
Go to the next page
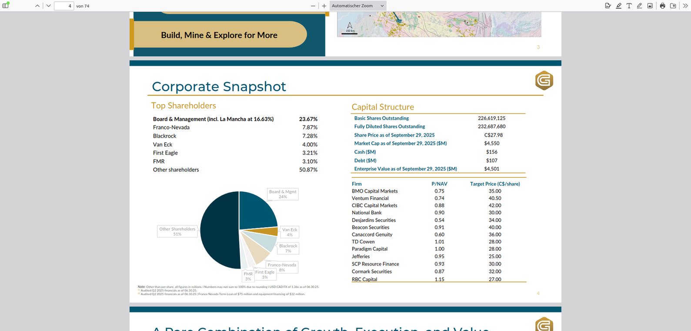click(48, 6)
